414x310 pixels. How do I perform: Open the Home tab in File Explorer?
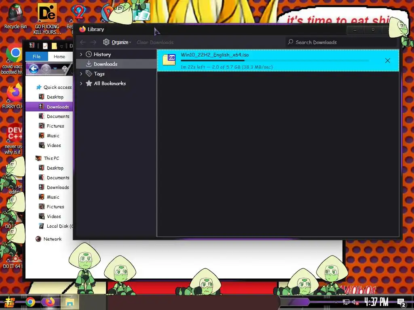59,57
